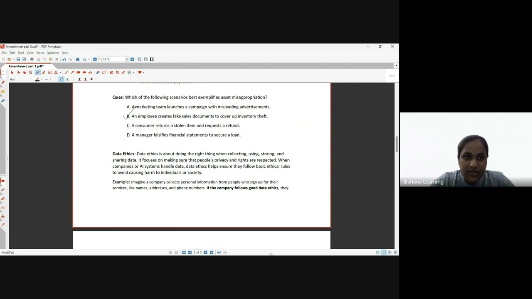Click the toolbox Favorites heart tab
532x299 pixels.
tap(2, 181)
